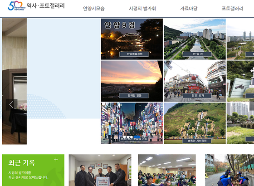Screen dimensions: 254x186
Task: Click the active blue slide indicator
Action: click(x=137, y=137)
